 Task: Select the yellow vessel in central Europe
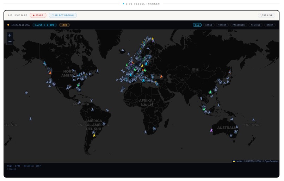(x=142, y=65)
